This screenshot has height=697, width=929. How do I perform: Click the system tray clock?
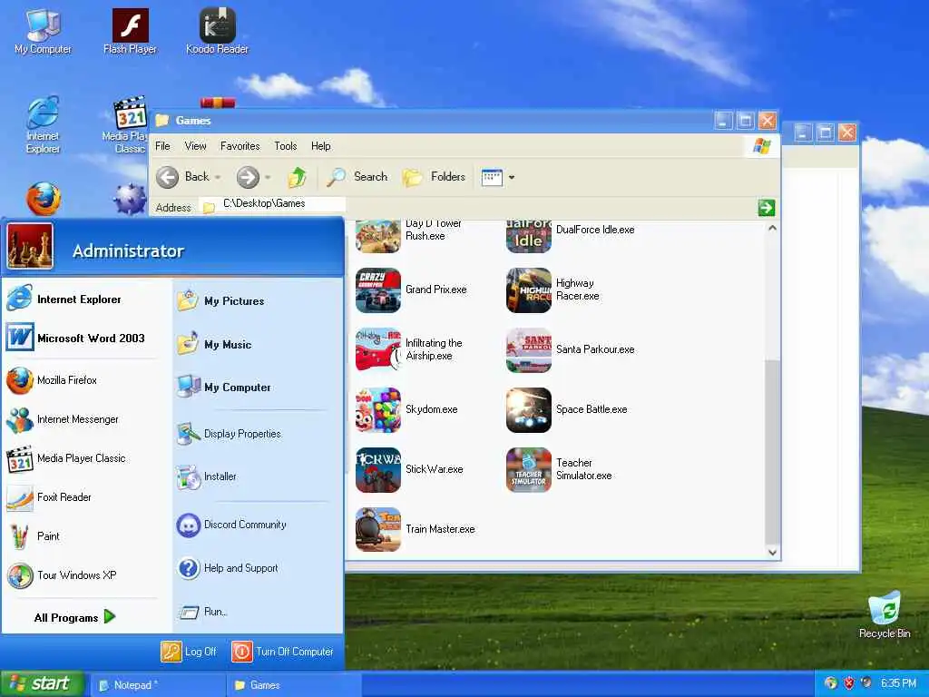tap(898, 683)
